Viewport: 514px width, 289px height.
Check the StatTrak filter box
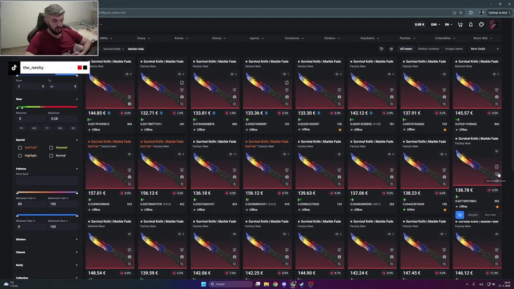20,148
